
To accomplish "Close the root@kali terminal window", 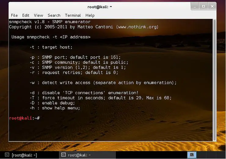I will click(212, 6).
